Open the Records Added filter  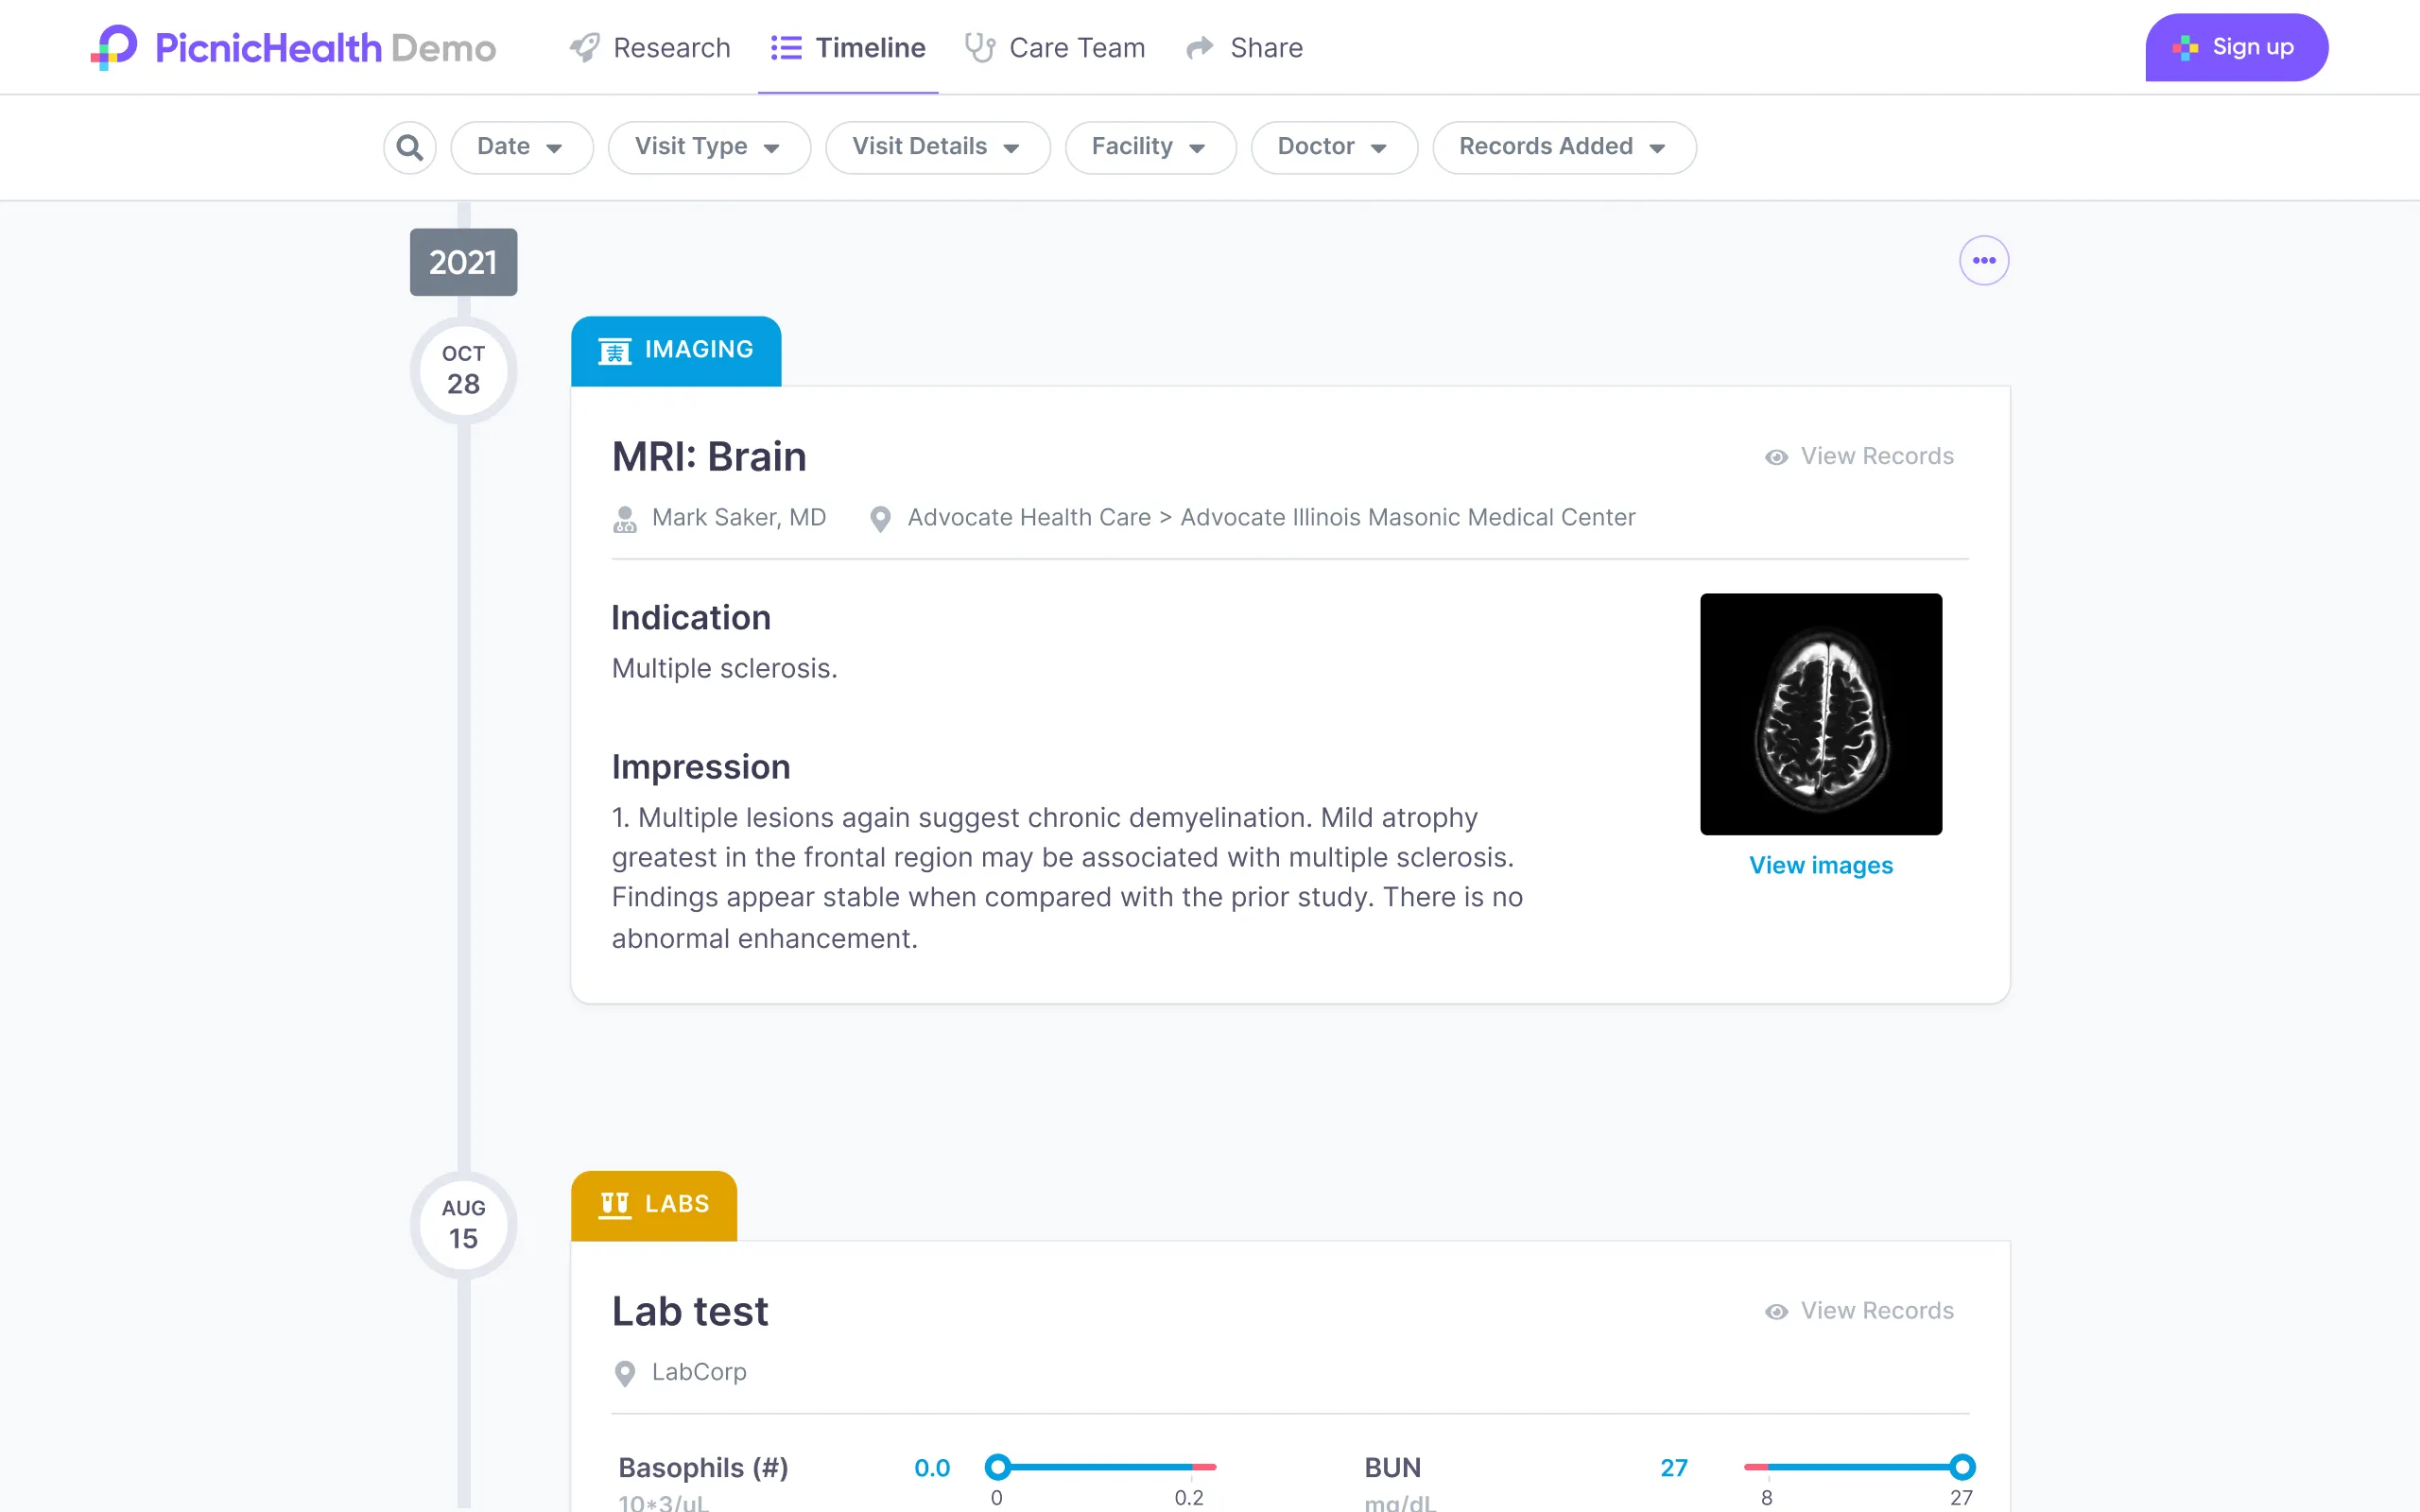[x=1563, y=147]
